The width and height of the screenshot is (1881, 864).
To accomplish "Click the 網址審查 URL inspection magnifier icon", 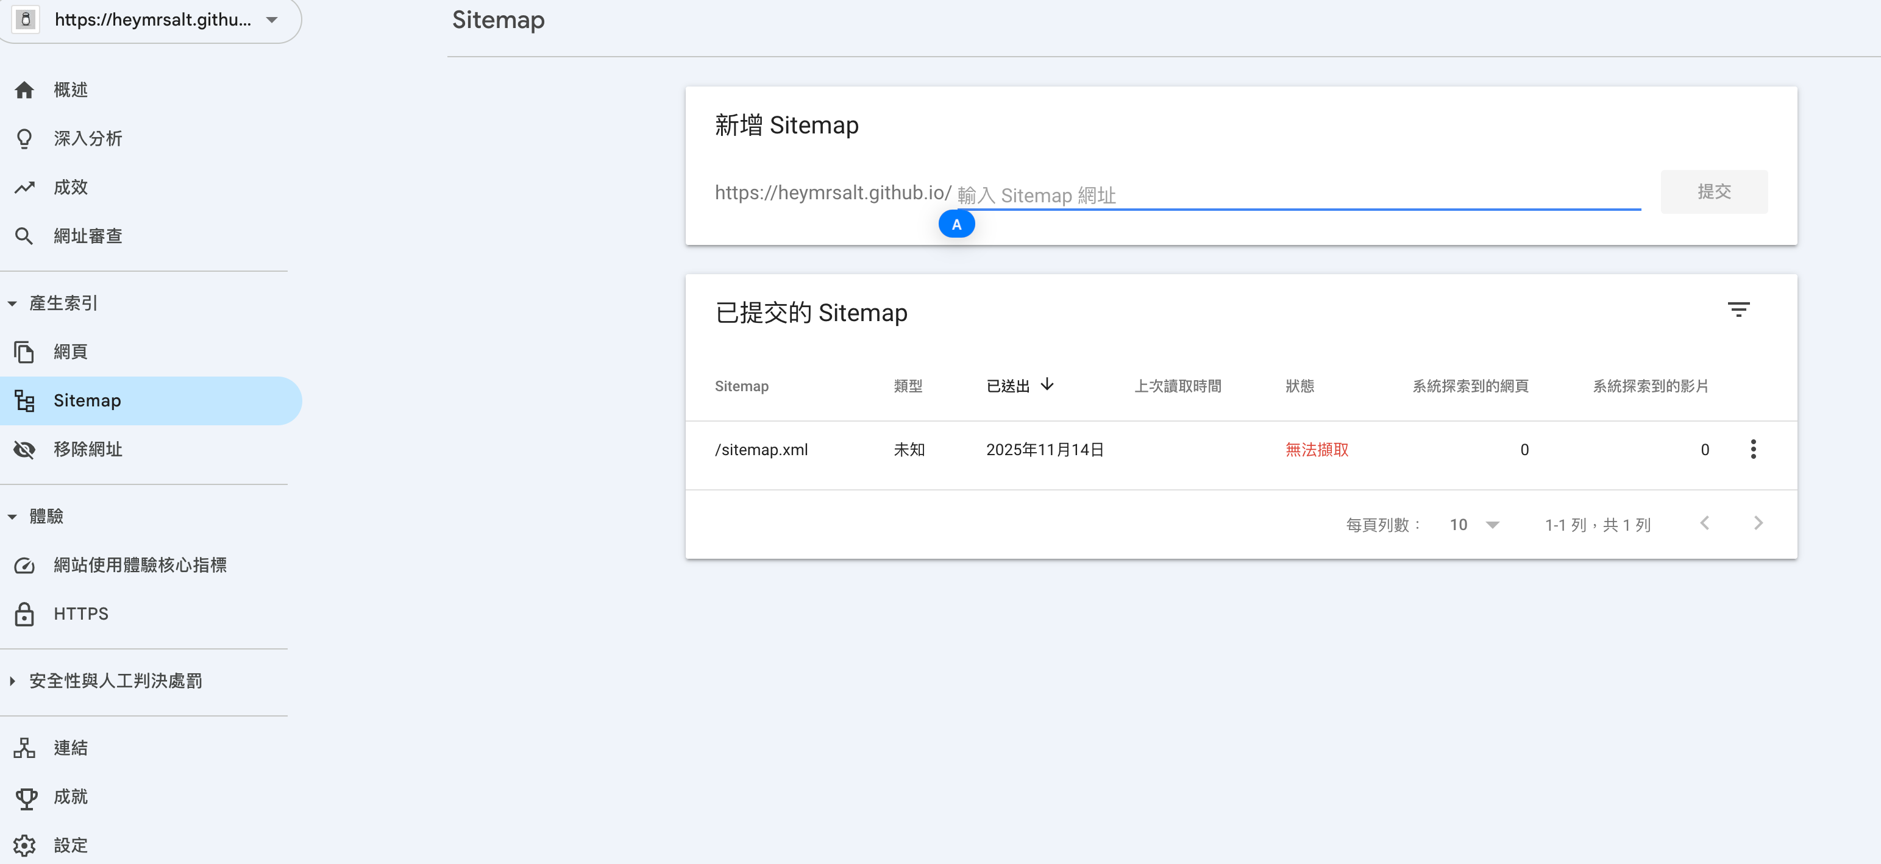I will pos(25,235).
